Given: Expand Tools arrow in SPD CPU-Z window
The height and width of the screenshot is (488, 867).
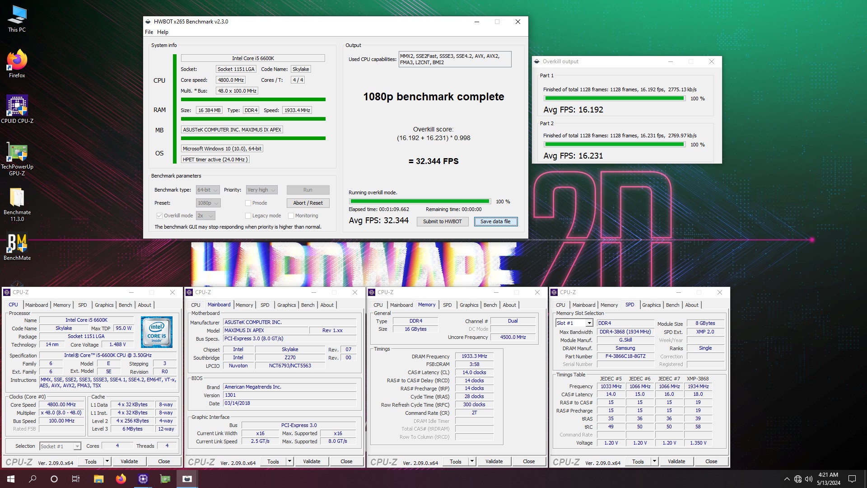Looking at the screenshot, I should click(654, 461).
